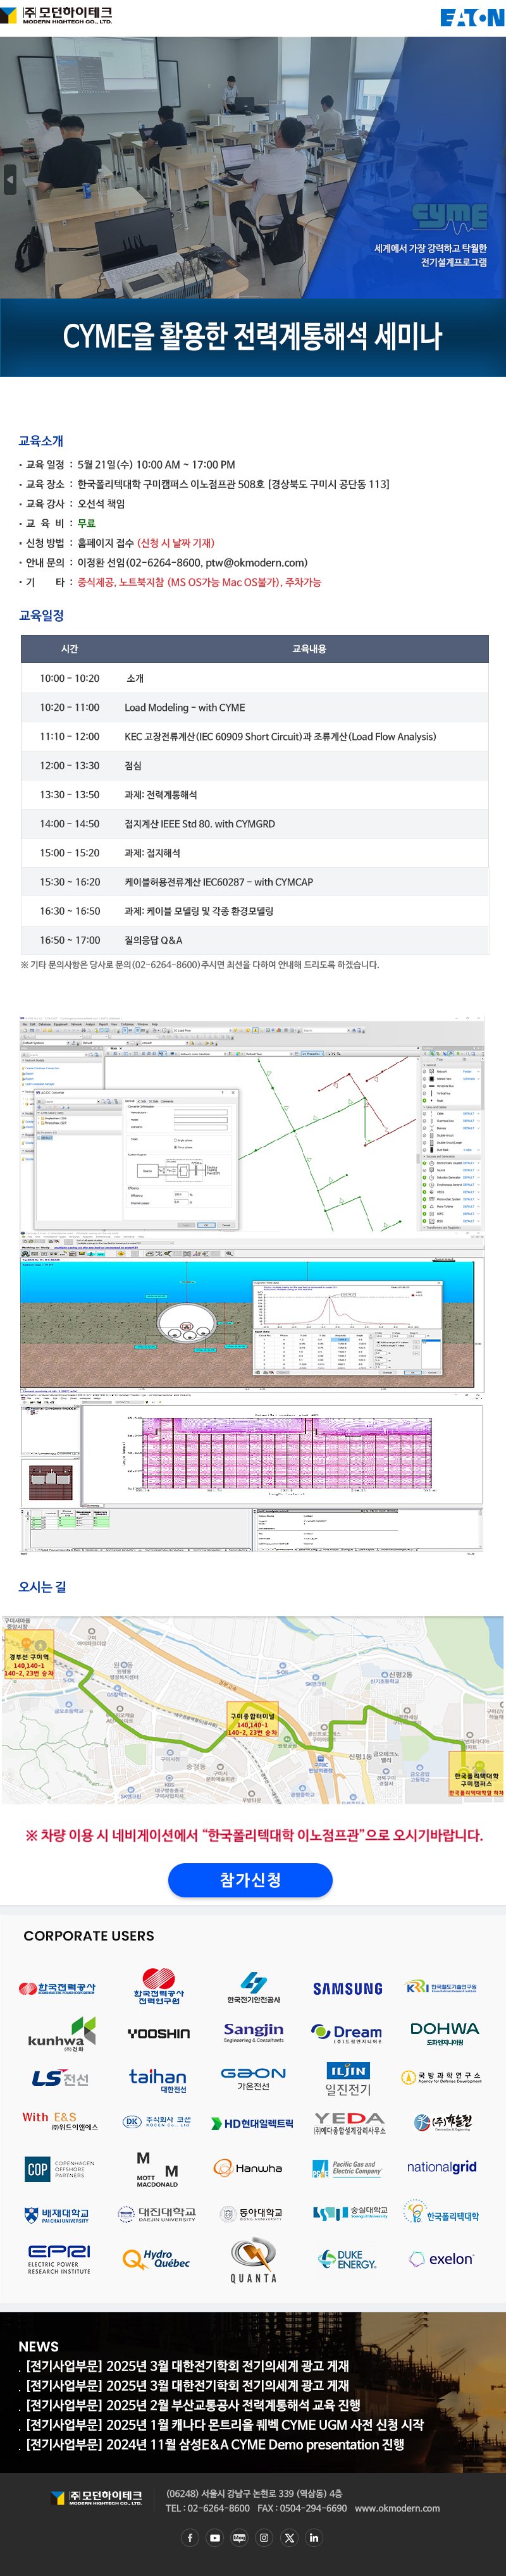Click the GAON 가온전선 logo
Screen dimensions: 506x2576
253,2078
